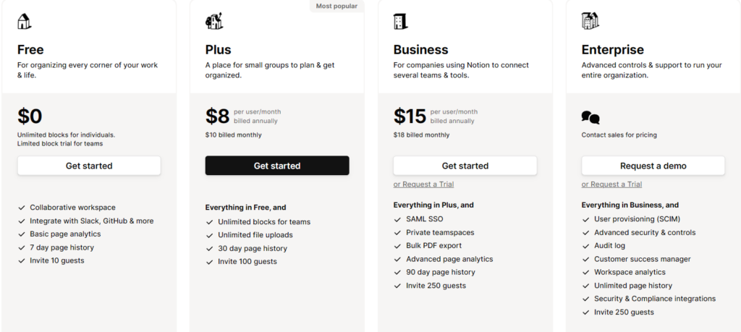Viewport: 741px width, 332px height.
Task: Click the Business plan building icon
Action: (x=400, y=21)
